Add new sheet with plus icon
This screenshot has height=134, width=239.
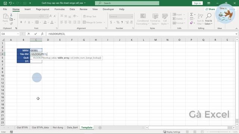tap(100, 128)
